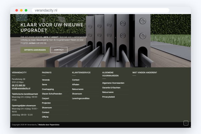Open Leveringscondities link

81,98
